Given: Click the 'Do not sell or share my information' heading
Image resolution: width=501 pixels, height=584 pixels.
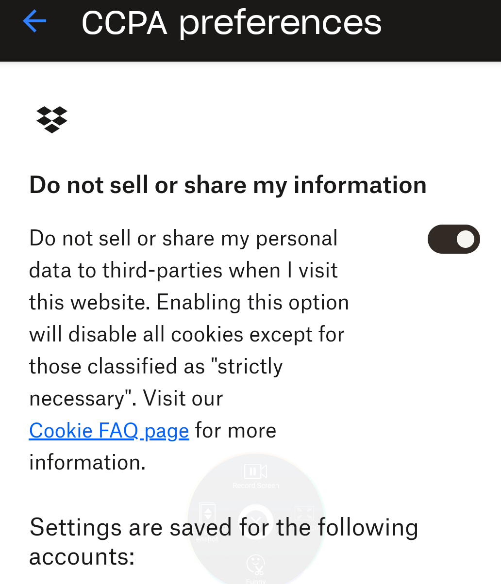Looking at the screenshot, I should coord(228,185).
